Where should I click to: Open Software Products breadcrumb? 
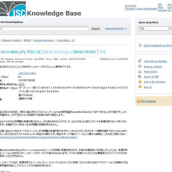point(11,40)
